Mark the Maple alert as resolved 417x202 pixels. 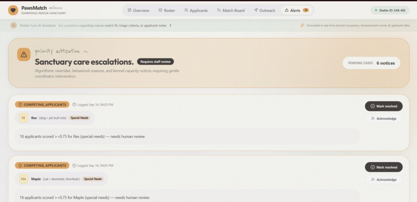click(384, 167)
